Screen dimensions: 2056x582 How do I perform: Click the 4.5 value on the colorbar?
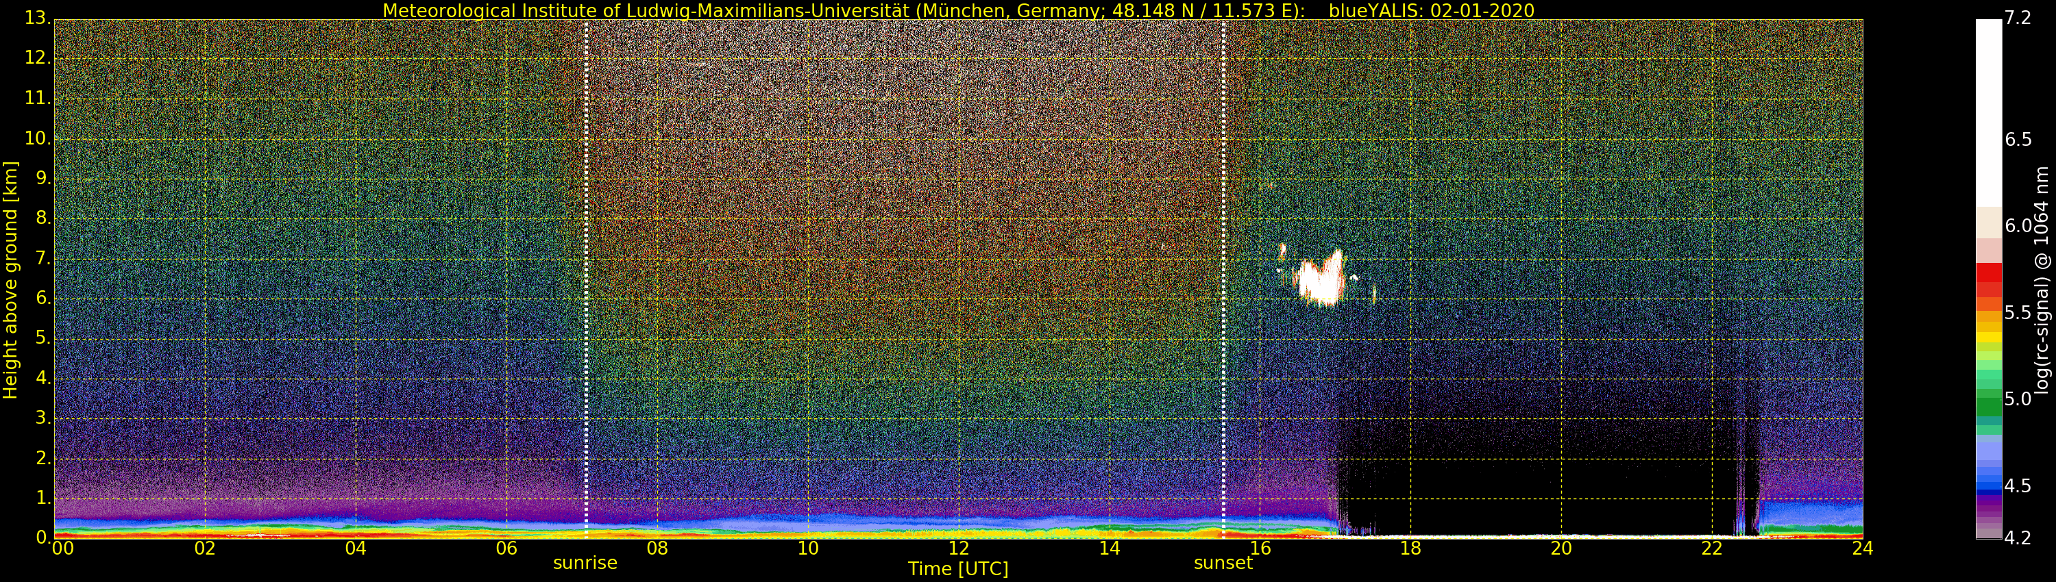[2018, 485]
